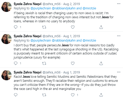This screenshot has width=123, height=97.
Task: Open the Aug 2, 2019 timestamp link
Action: 71,4
